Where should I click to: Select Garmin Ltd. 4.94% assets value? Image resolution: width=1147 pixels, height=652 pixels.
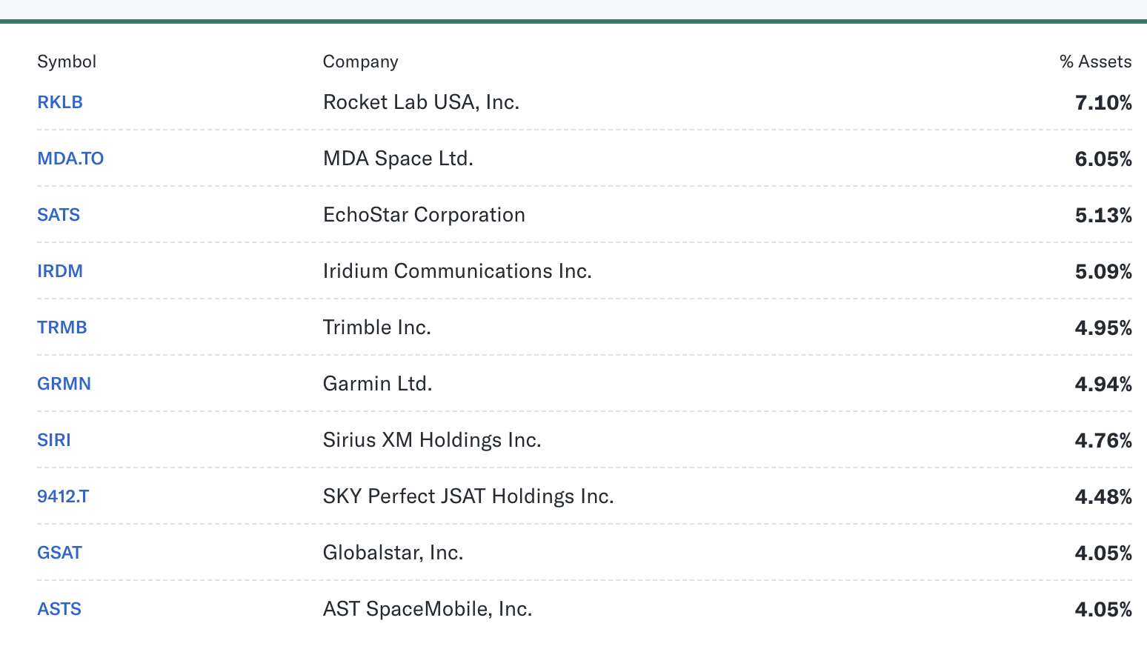[x=1103, y=384]
